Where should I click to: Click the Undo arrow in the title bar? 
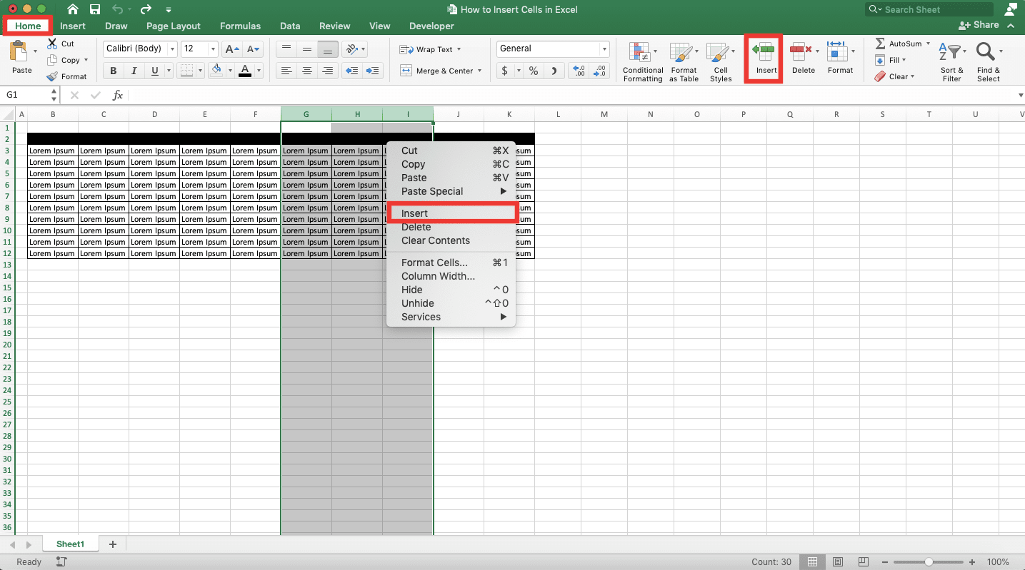118,9
